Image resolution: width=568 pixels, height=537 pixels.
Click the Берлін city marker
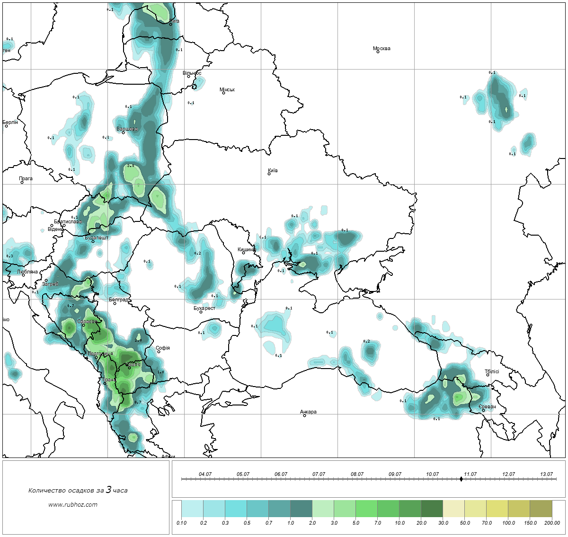[6, 126]
